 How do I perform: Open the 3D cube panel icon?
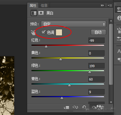pyautogui.click(x=119, y=8)
